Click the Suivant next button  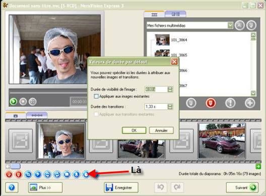(242, 187)
